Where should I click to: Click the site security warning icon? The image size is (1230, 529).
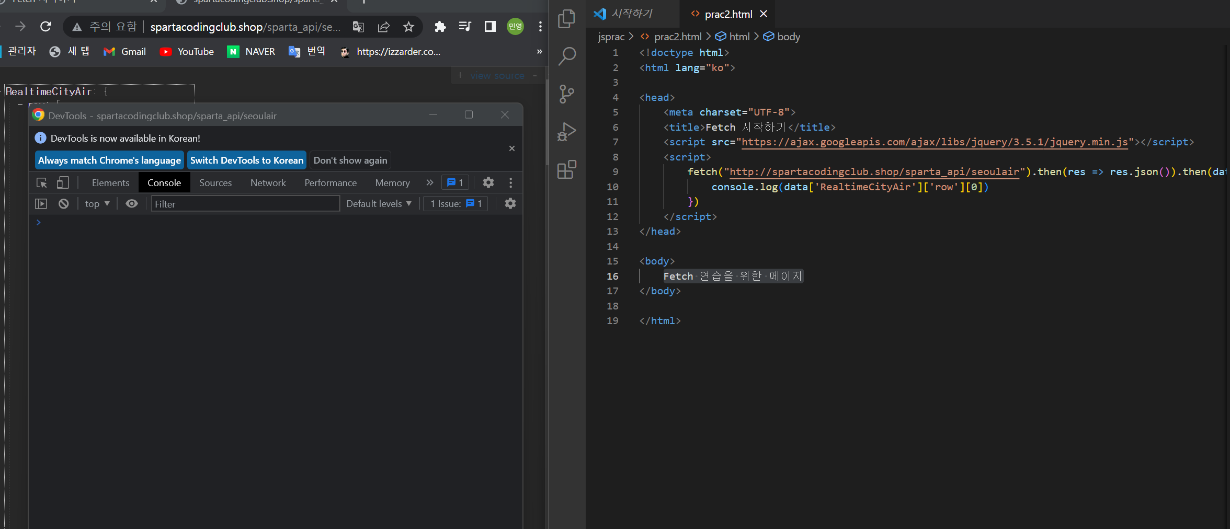77,27
